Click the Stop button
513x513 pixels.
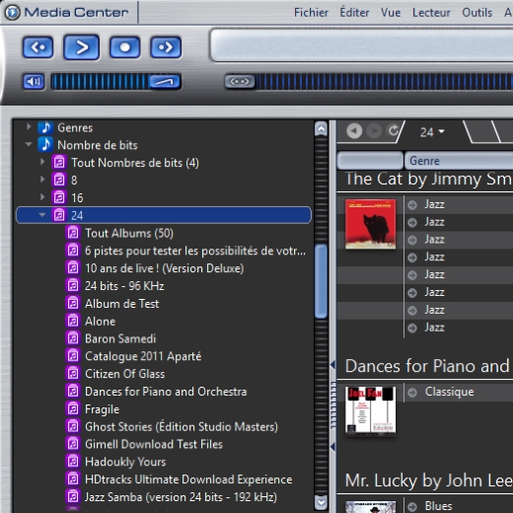124,47
